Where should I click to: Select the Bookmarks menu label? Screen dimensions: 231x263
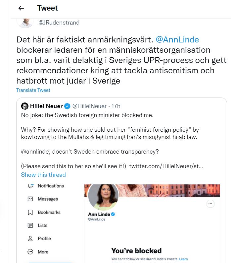(x=49, y=212)
